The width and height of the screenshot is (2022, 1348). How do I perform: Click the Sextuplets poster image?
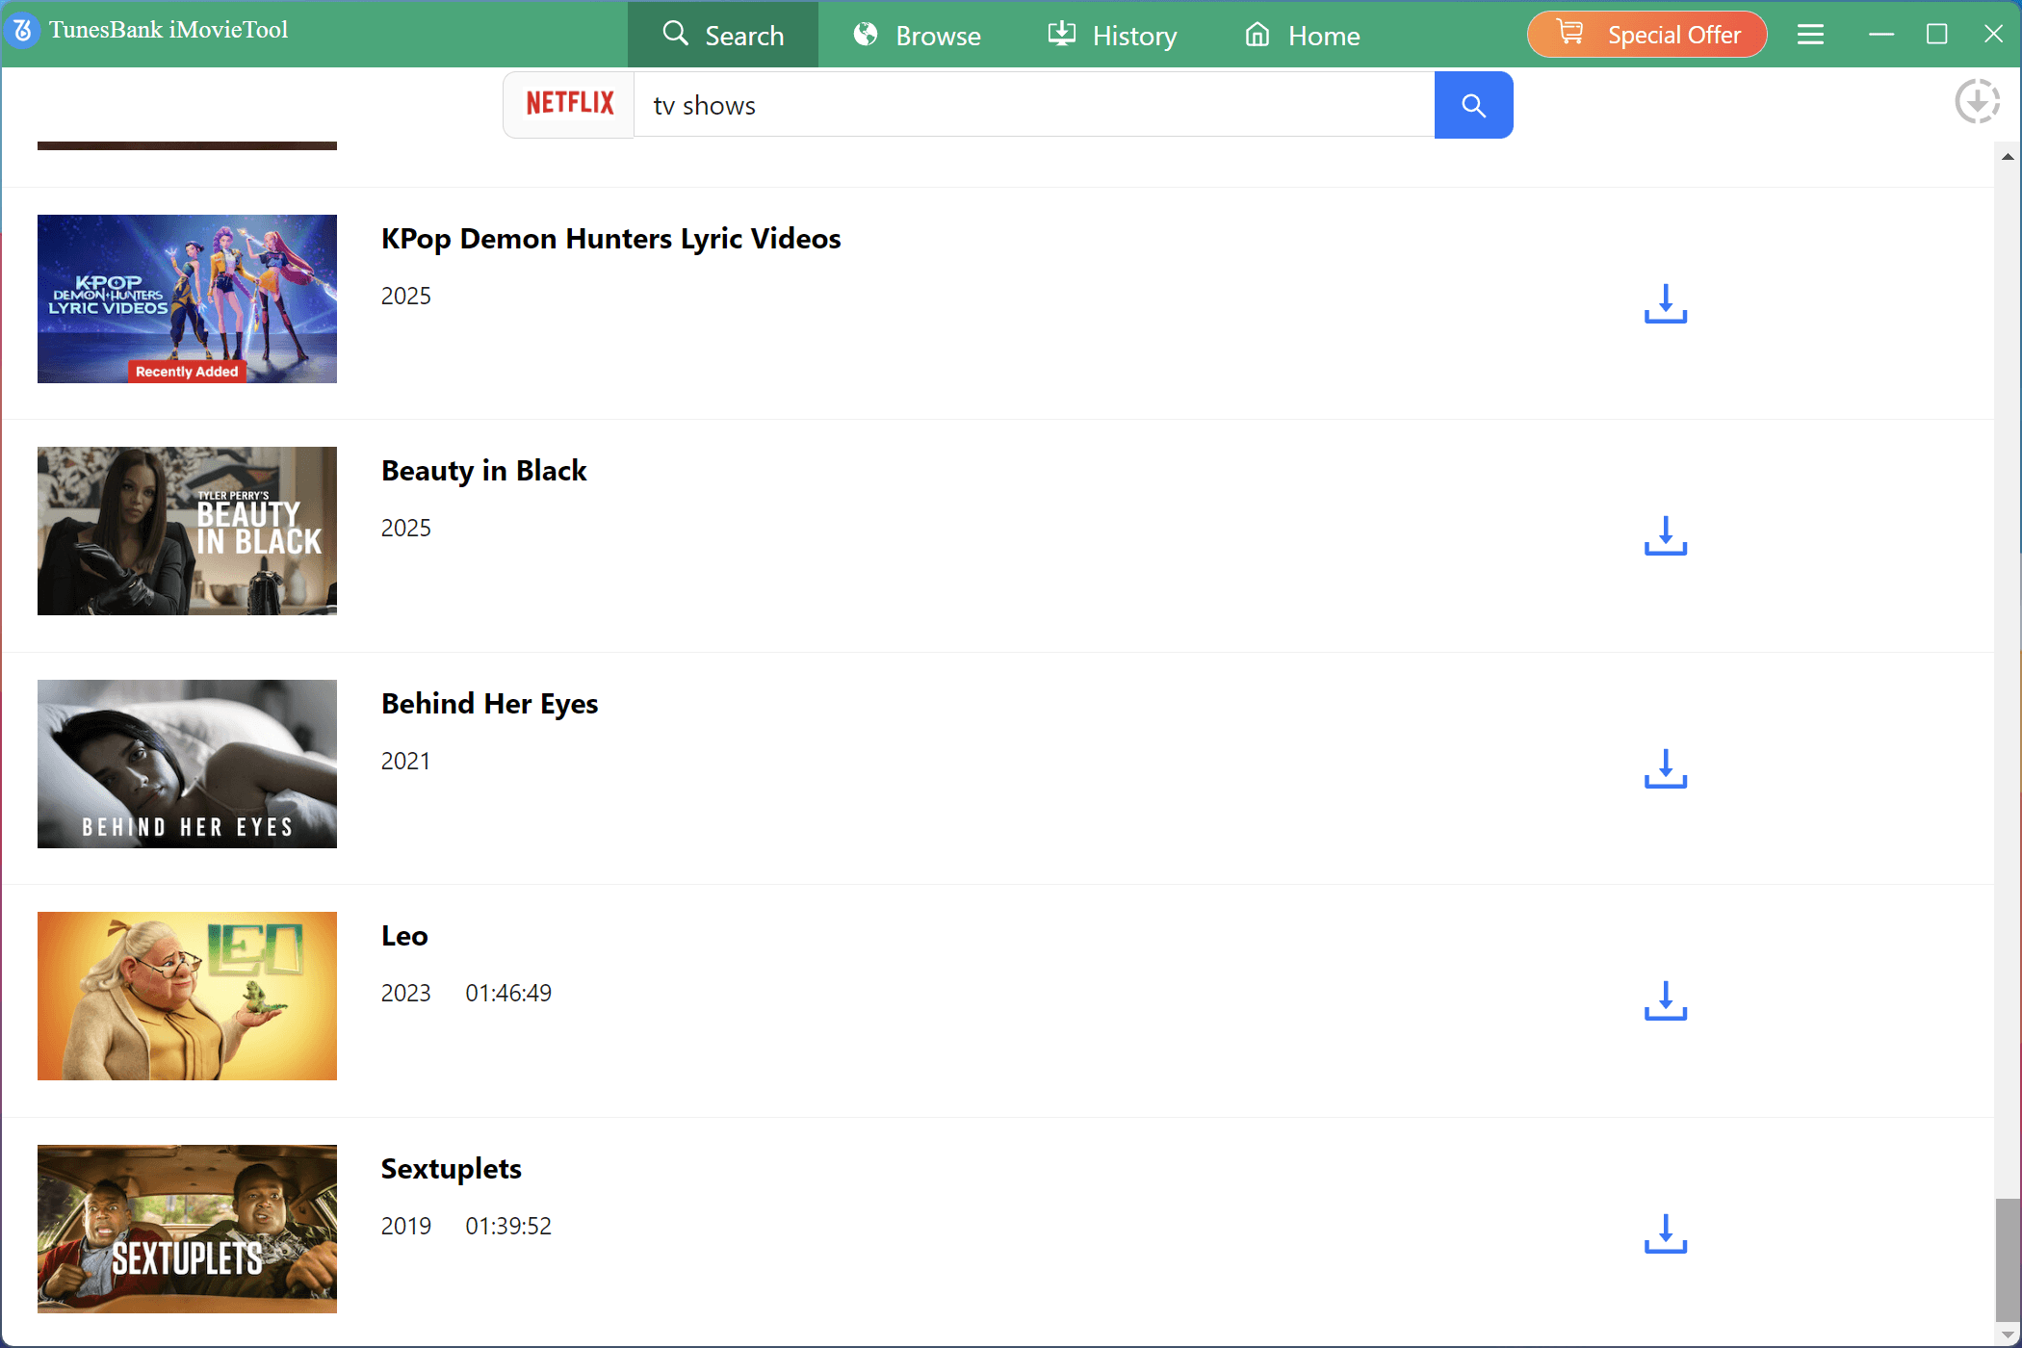pyautogui.click(x=187, y=1229)
